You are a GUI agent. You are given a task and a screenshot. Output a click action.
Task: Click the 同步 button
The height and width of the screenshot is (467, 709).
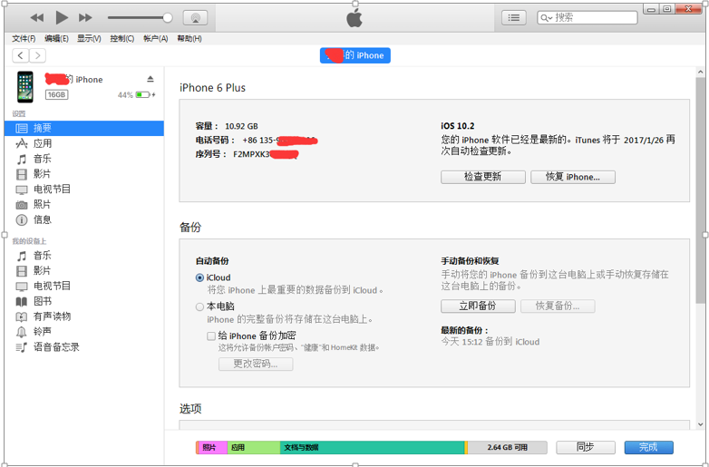click(x=586, y=448)
